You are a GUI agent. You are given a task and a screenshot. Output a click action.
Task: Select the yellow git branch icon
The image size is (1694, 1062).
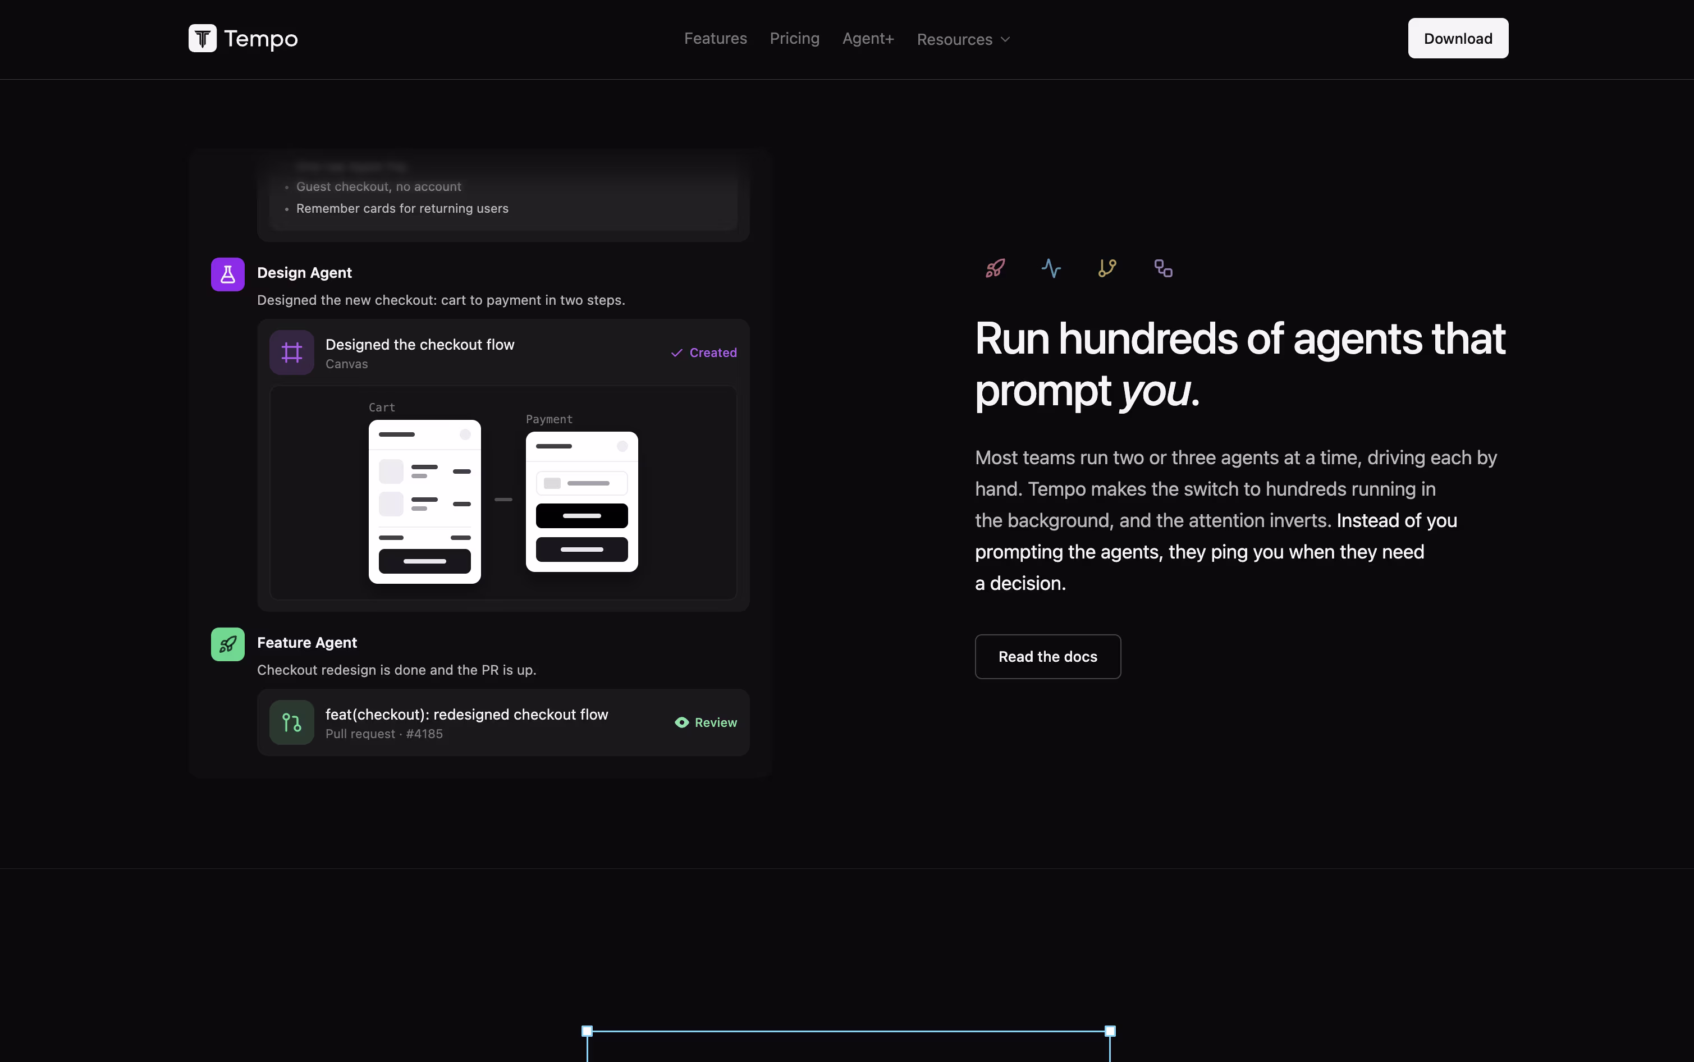(x=1107, y=268)
